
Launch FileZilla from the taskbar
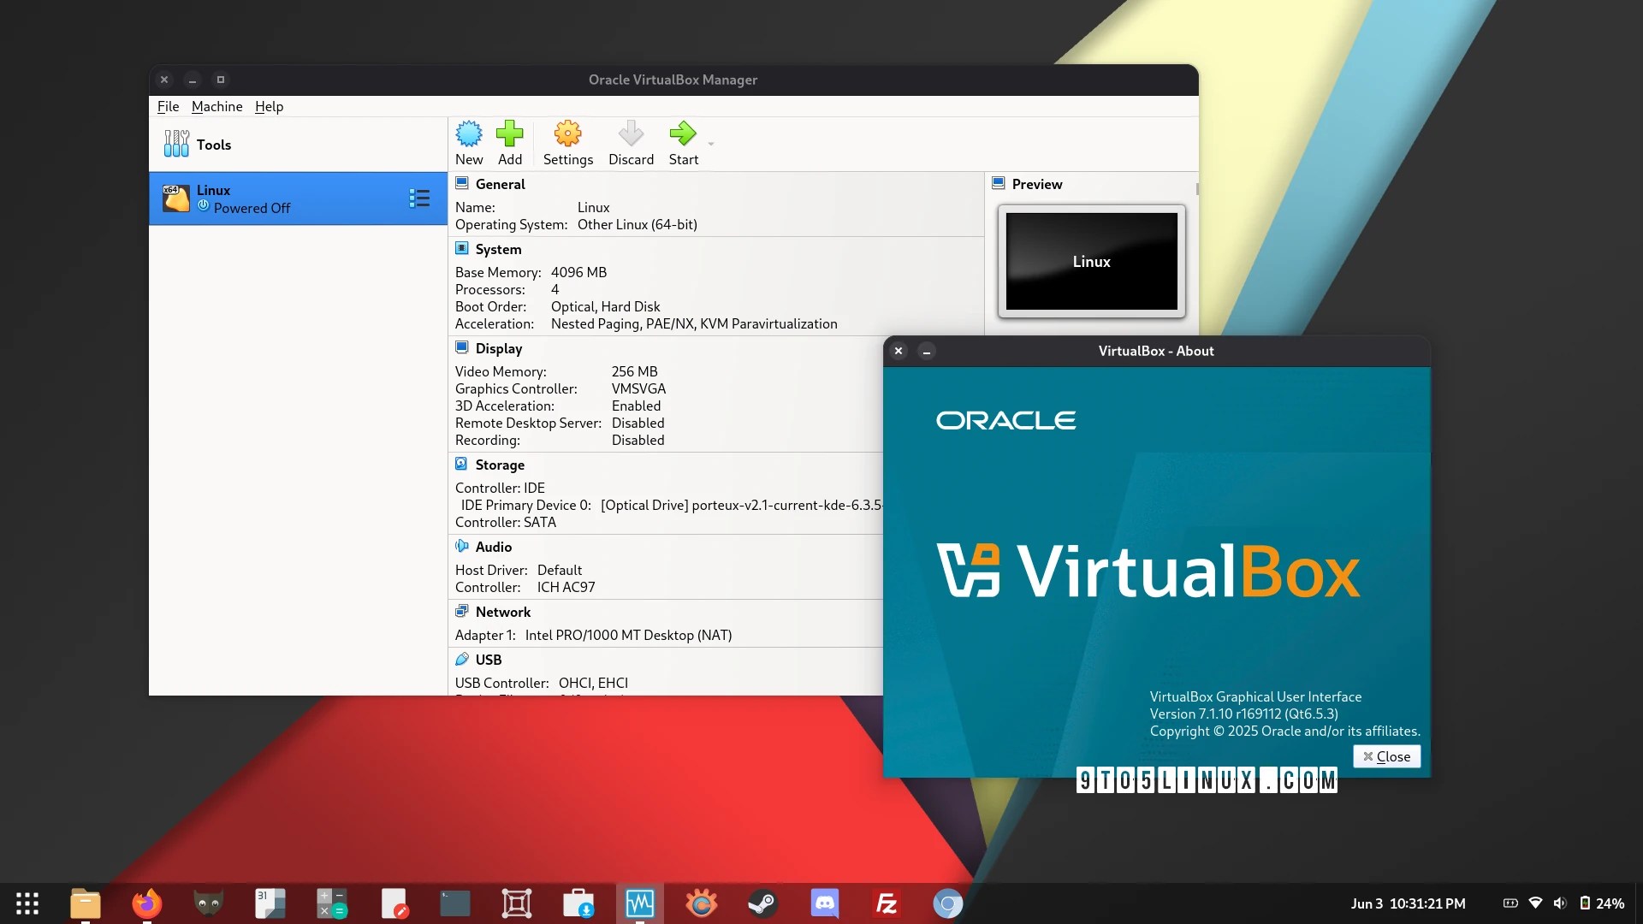point(887,903)
